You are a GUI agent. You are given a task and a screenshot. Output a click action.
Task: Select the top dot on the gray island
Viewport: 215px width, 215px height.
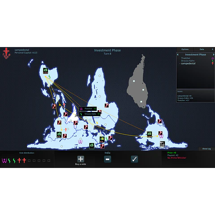pyautogui.click(x=134, y=81)
